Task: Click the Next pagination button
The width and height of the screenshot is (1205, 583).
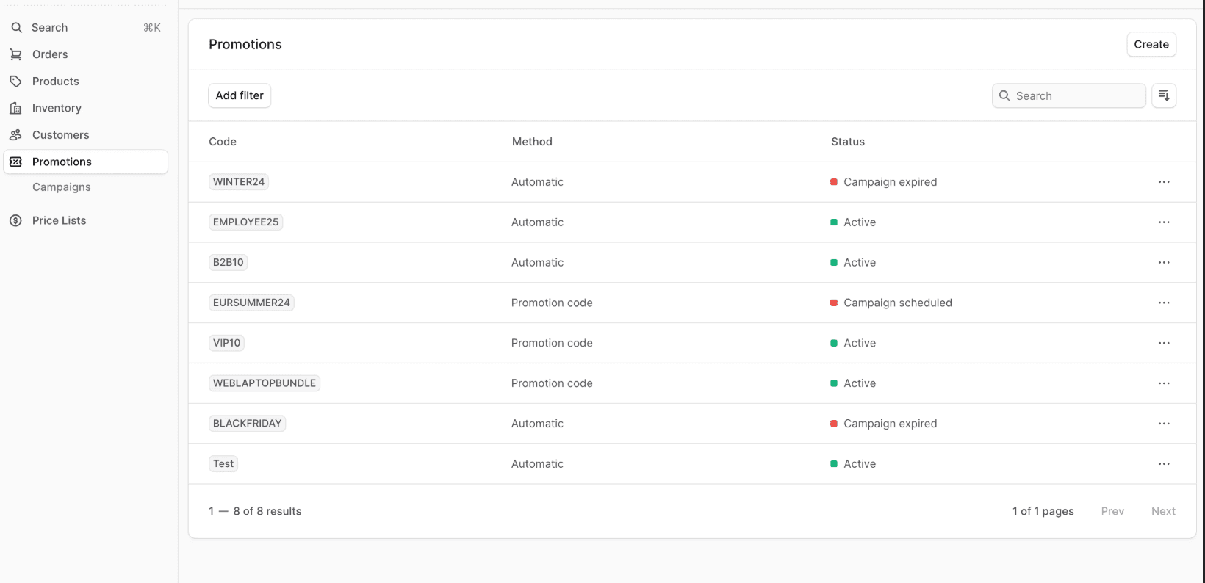Action: 1162,511
